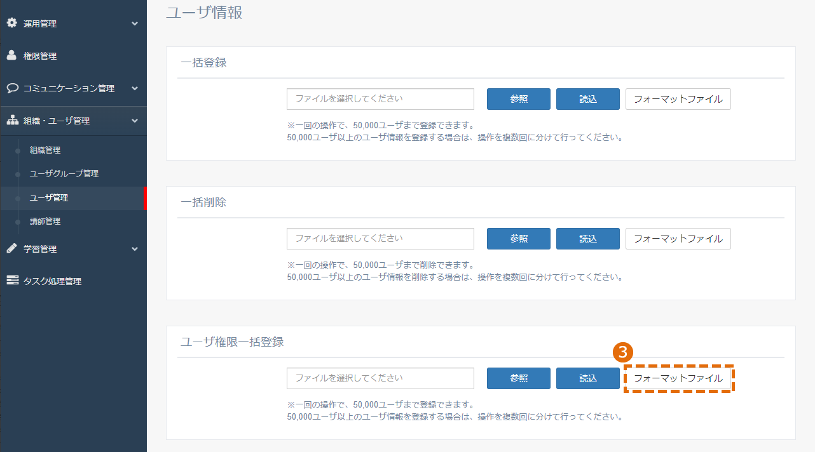
Task: Click 読込 in the 一括登録 section
Action: point(588,99)
